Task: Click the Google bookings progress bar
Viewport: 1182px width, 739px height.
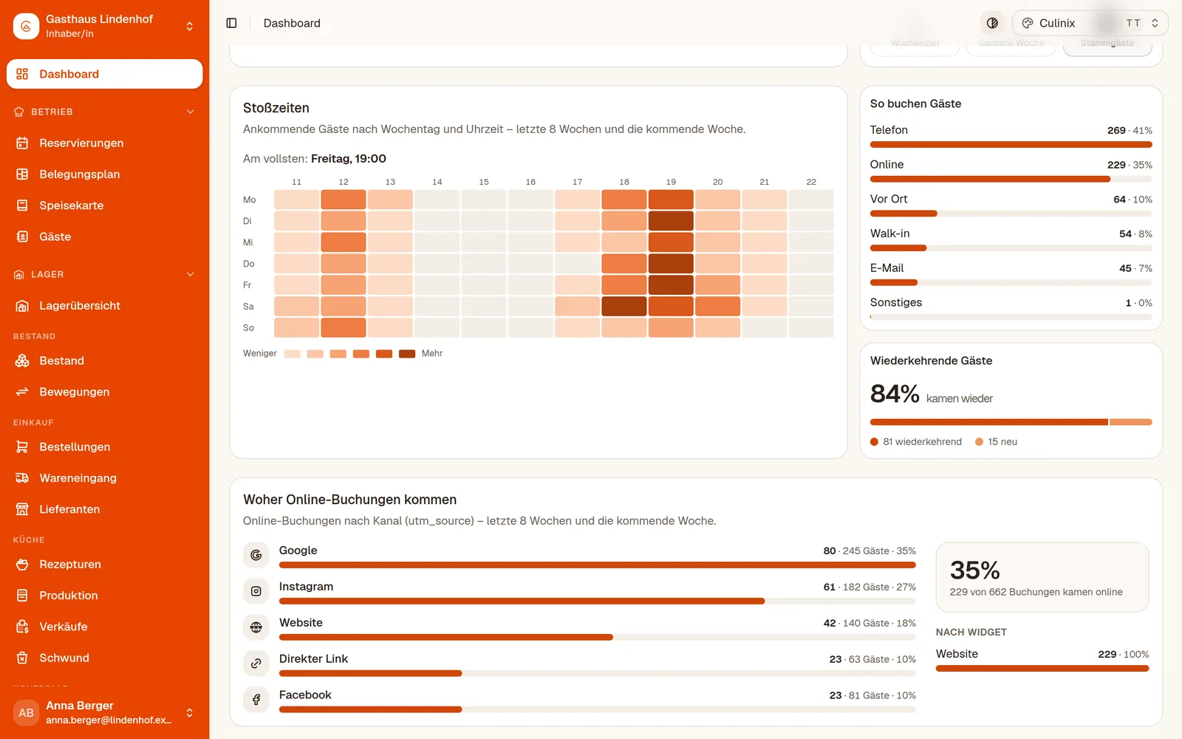Action: coord(598,565)
